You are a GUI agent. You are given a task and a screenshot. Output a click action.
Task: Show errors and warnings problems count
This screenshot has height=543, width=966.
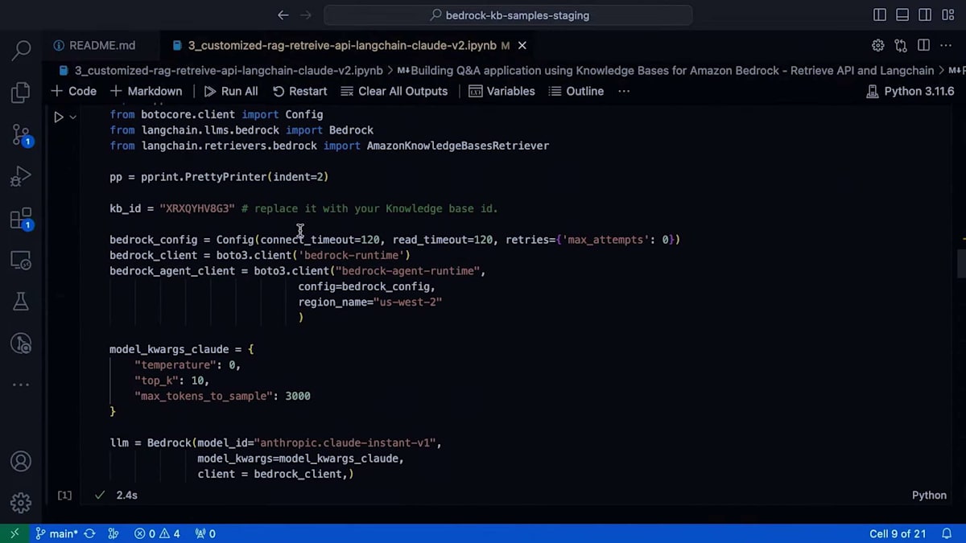157,533
